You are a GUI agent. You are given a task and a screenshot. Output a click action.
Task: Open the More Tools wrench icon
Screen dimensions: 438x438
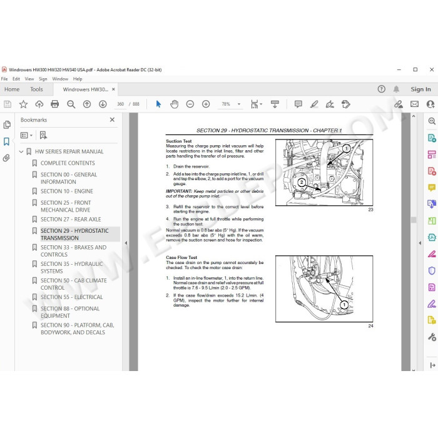click(x=432, y=337)
